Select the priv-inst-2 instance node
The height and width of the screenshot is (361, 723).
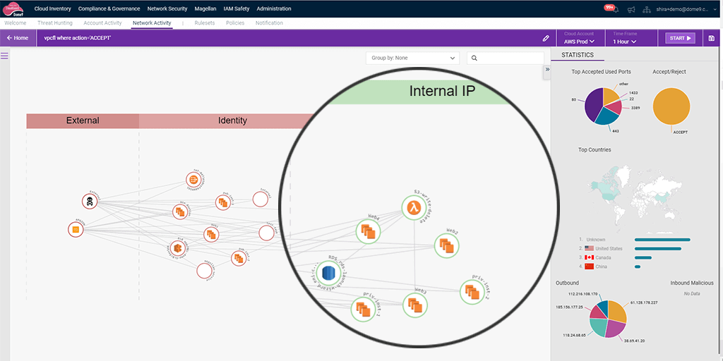click(x=472, y=292)
